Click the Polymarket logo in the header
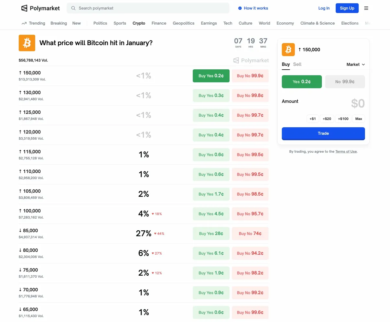Image resolution: width=390 pixels, height=322 pixels. 40,8
